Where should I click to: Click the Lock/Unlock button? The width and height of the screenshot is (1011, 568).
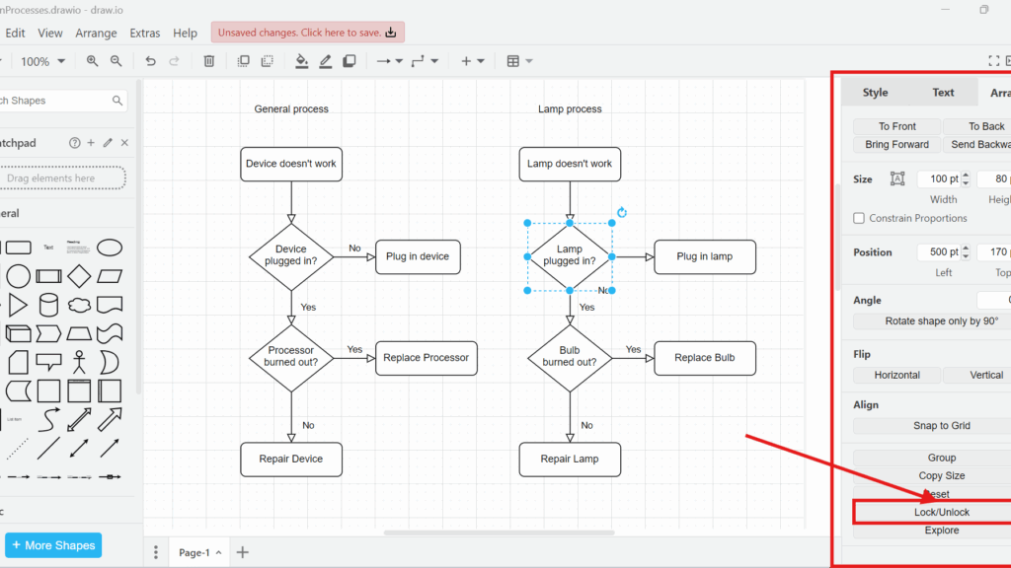(x=941, y=513)
